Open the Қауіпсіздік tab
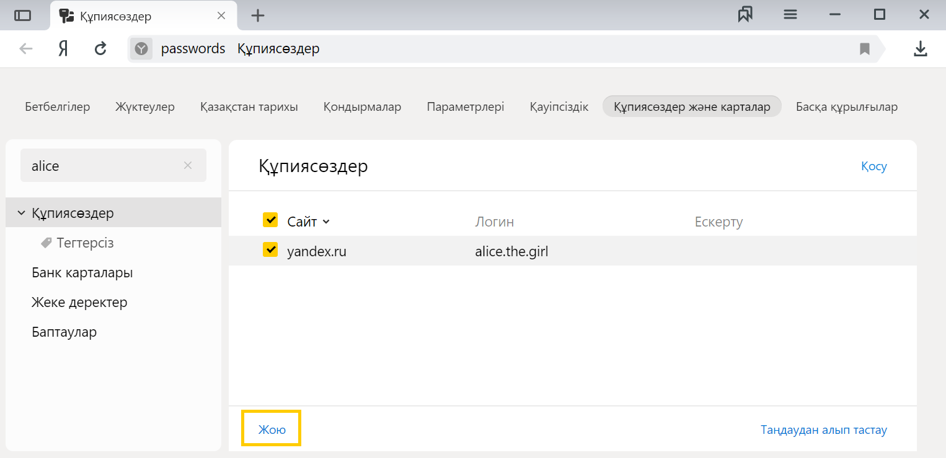 pos(559,106)
